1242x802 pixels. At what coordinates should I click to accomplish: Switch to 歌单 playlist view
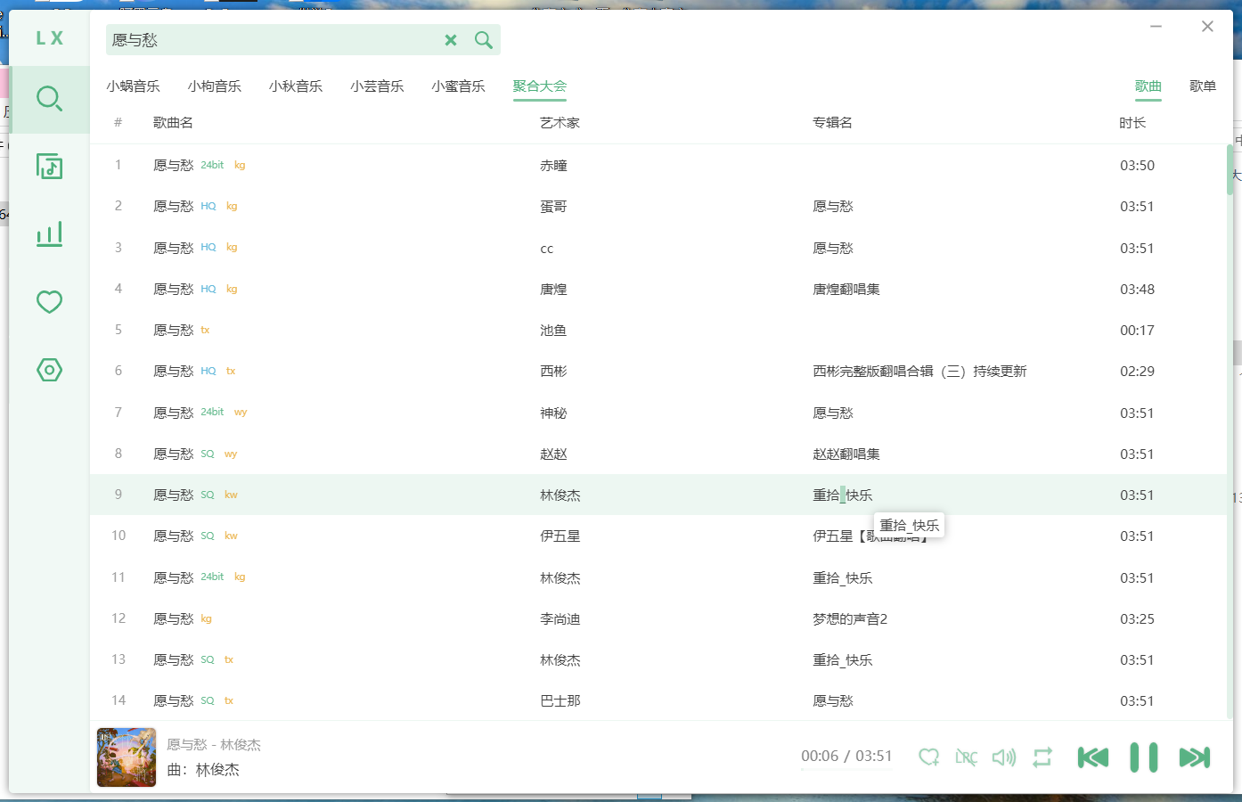[x=1202, y=86]
